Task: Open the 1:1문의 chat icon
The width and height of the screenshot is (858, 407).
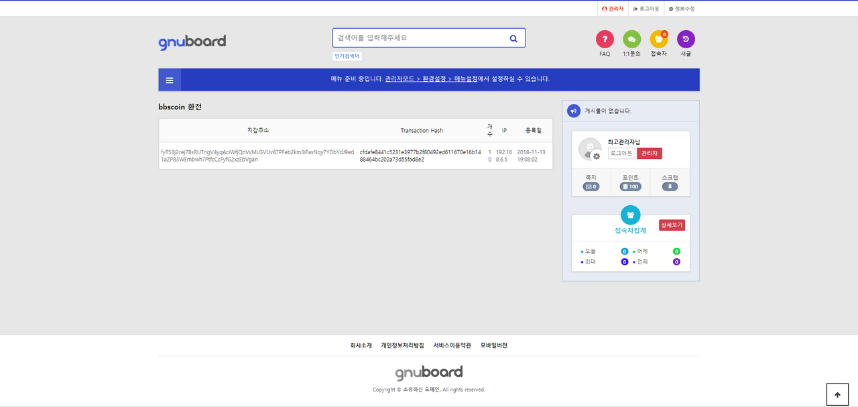Action: 631,40
